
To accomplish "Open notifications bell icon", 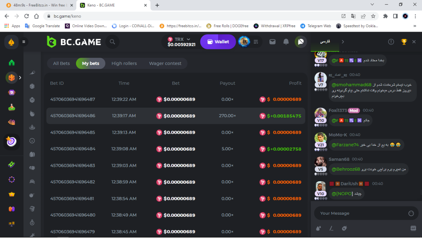I will pos(286,42).
